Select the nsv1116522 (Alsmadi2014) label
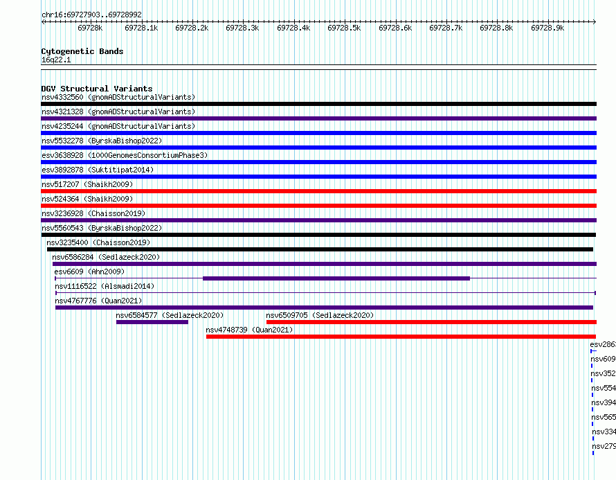Screen dimensions: 616x480 105,286
